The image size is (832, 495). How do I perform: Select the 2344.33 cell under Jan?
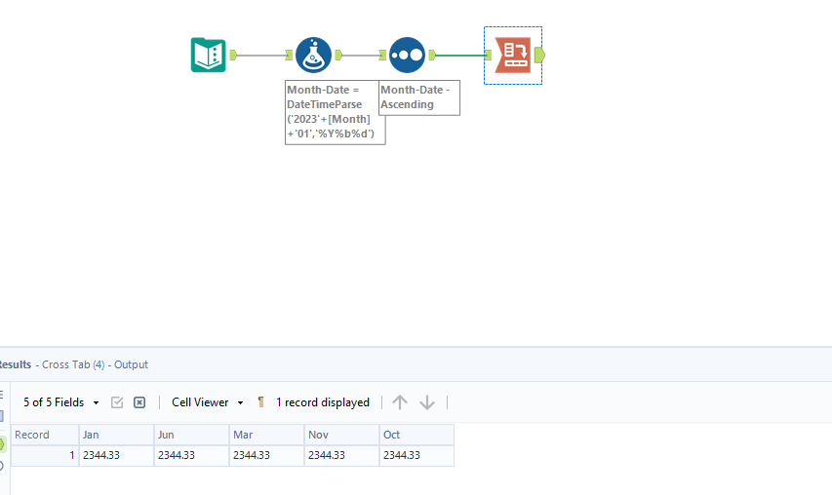pos(117,455)
